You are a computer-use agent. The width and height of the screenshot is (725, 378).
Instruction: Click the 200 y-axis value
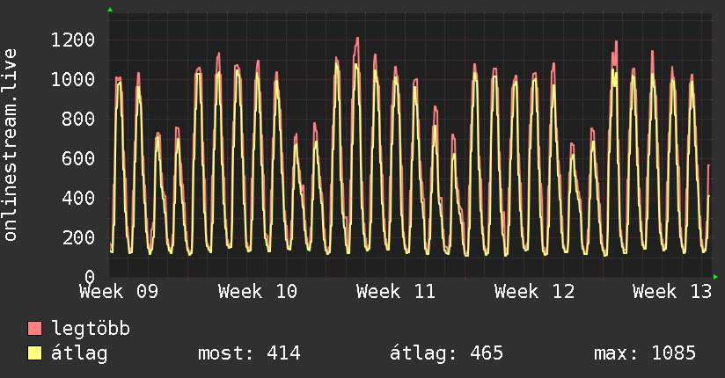point(78,237)
